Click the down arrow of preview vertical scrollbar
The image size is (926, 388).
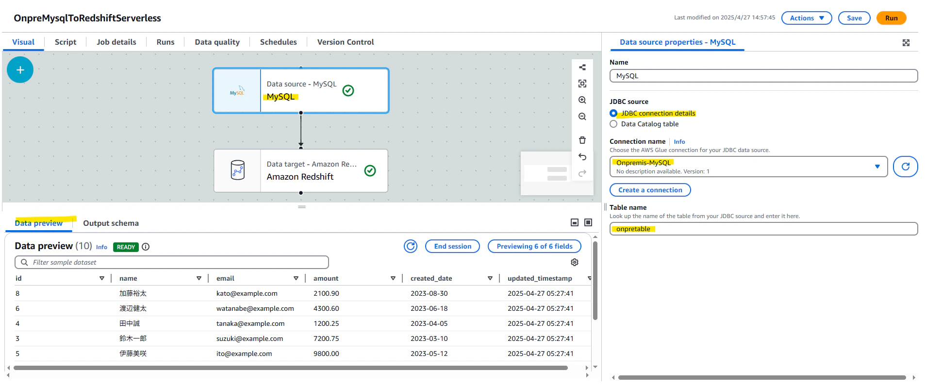[x=595, y=367]
